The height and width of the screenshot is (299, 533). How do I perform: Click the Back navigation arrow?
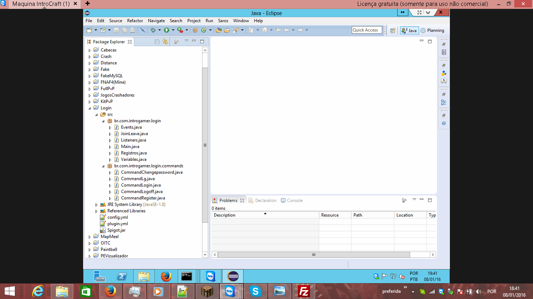[286, 30]
